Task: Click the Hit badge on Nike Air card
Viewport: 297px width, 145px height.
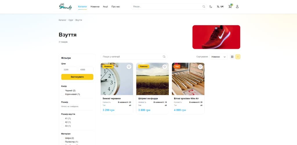Action: 177,66
